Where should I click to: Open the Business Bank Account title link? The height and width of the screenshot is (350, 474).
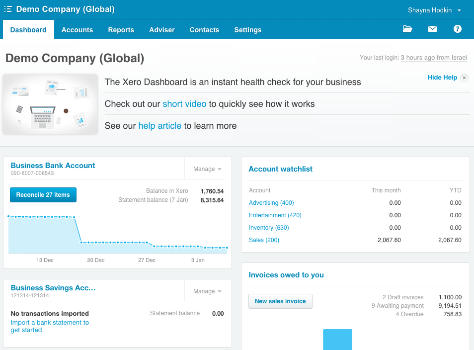[53, 166]
